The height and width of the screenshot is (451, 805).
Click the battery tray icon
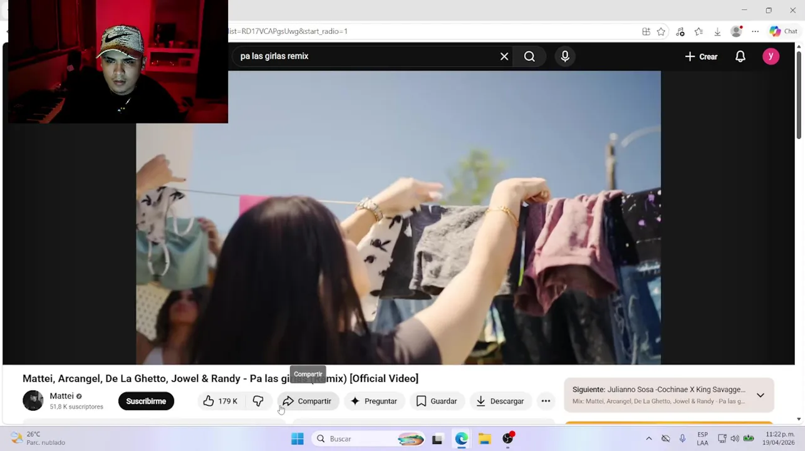[749, 438]
